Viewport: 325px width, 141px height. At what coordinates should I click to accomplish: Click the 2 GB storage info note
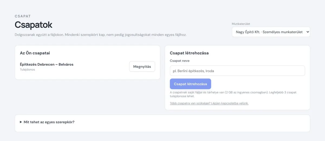tap(233, 94)
